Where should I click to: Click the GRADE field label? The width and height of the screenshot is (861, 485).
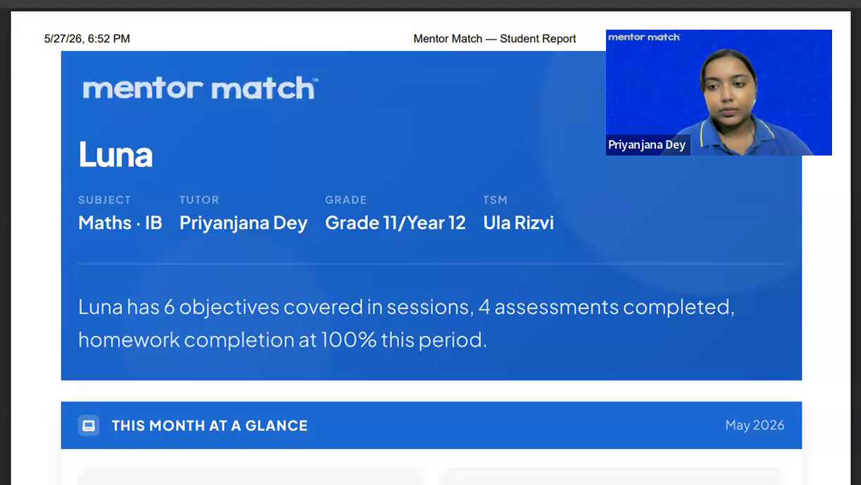click(346, 200)
